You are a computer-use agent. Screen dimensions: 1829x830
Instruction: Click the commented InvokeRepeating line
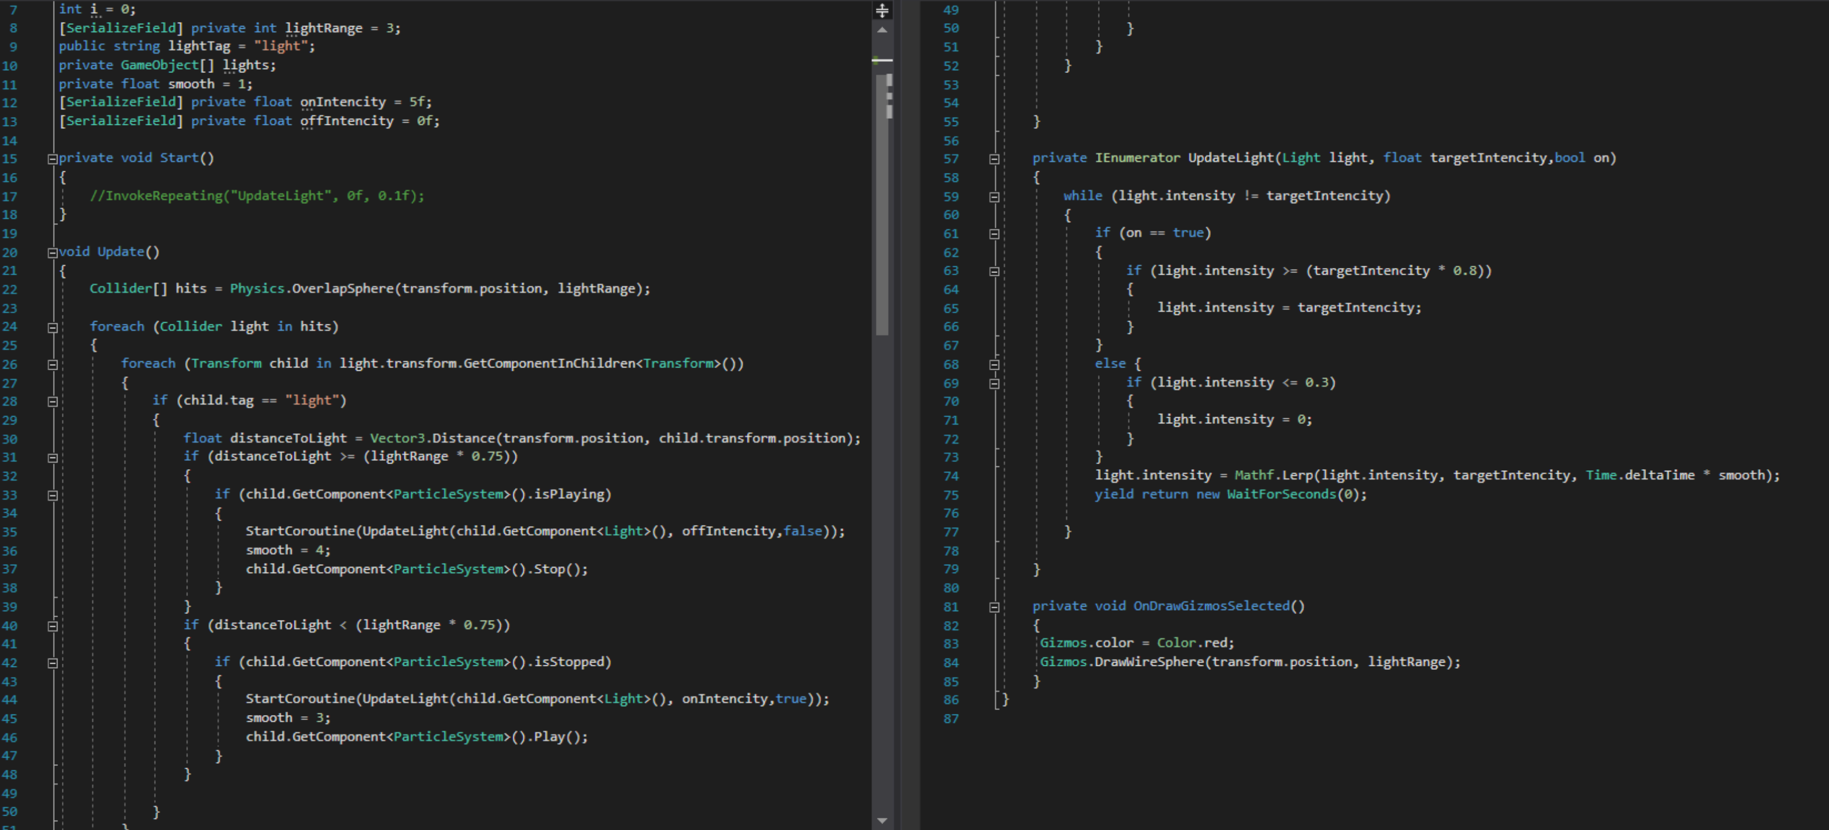tap(257, 196)
